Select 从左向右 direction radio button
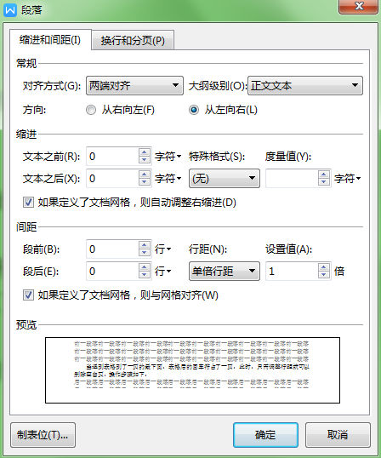The height and width of the screenshot is (458, 381). [x=194, y=110]
